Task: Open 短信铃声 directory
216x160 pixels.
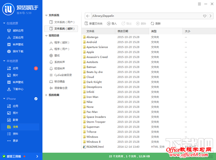Action: [57, 69]
